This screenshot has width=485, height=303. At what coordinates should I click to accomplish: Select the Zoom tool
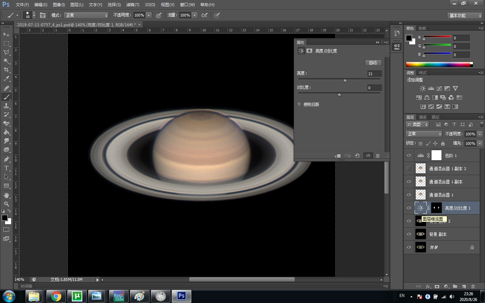[x=6, y=204]
